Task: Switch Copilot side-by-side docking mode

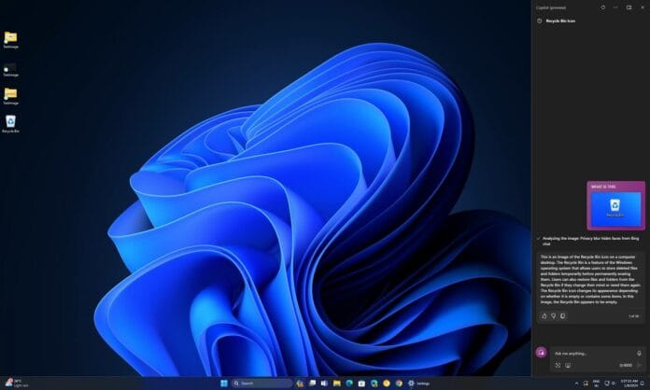Action: 629,7
